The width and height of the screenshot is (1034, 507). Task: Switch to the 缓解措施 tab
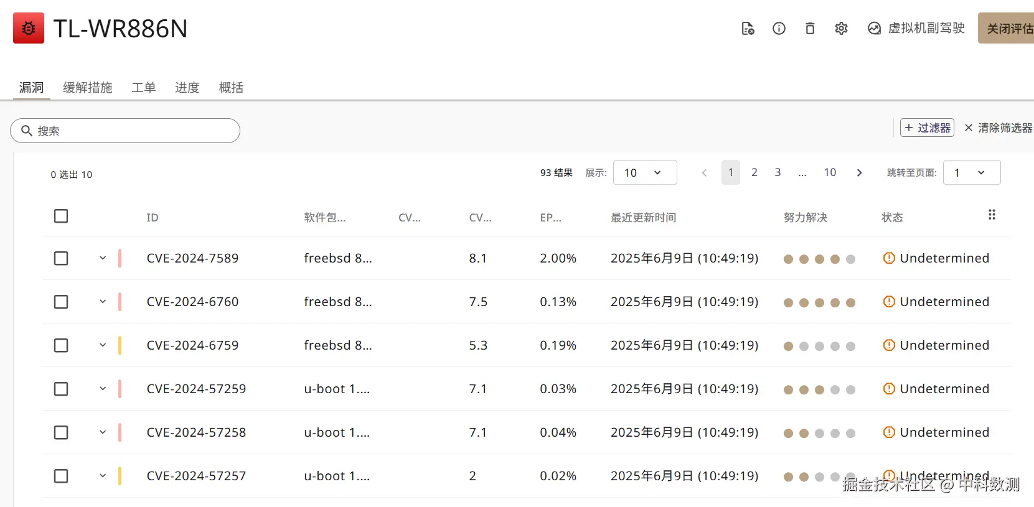[x=88, y=87]
